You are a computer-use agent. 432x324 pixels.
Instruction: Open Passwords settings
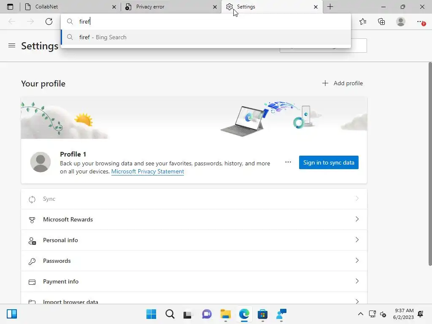pos(194,261)
